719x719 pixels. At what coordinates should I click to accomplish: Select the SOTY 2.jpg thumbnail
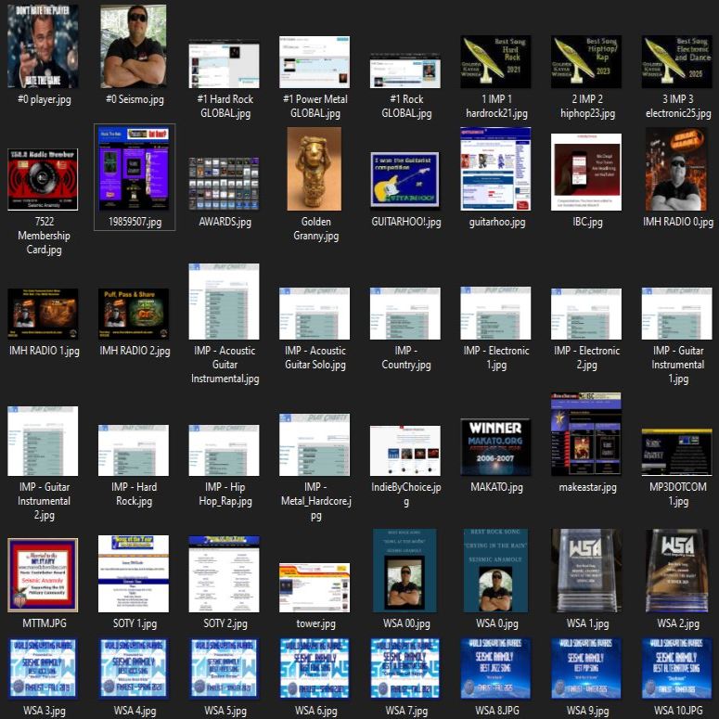pyautogui.click(x=224, y=573)
